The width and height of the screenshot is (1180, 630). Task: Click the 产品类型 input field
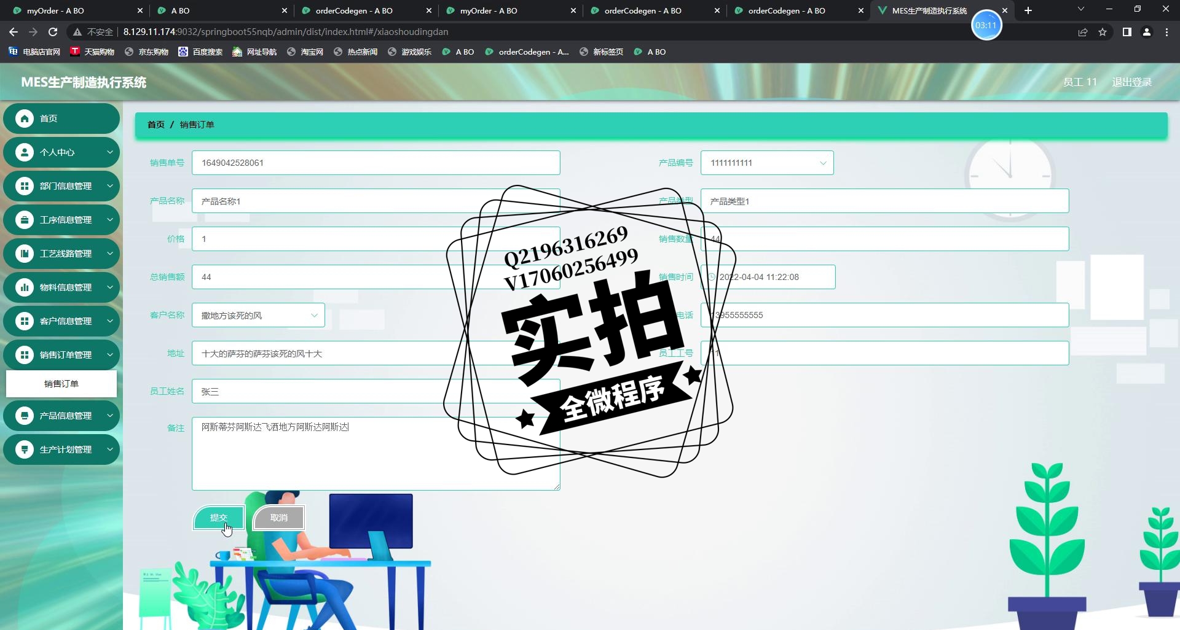[x=884, y=201]
